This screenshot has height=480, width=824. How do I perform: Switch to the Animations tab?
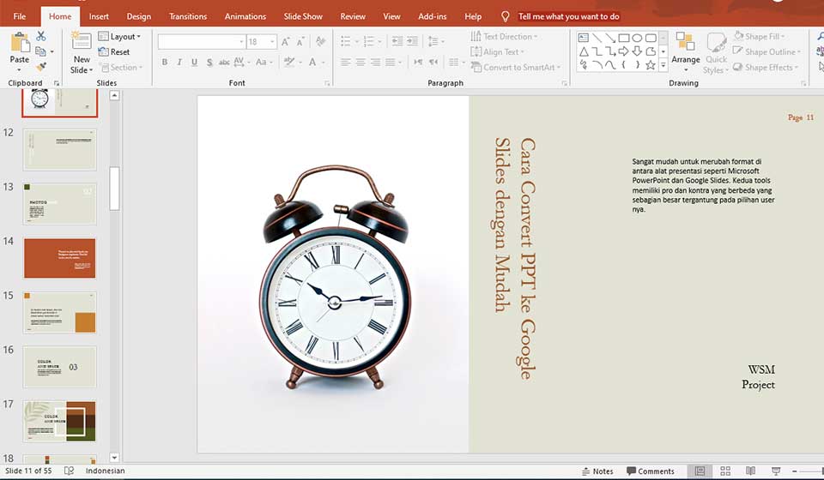(245, 16)
